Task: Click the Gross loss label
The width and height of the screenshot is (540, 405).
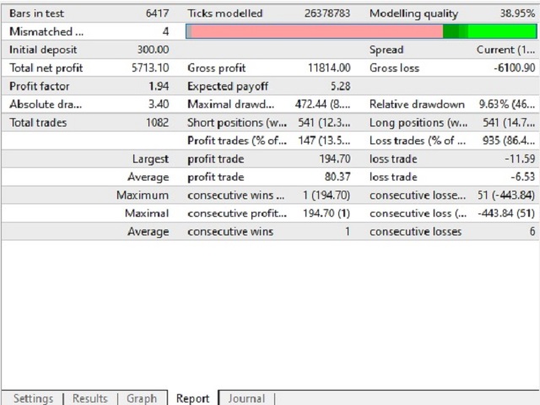Action: pyautogui.click(x=394, y=67)
